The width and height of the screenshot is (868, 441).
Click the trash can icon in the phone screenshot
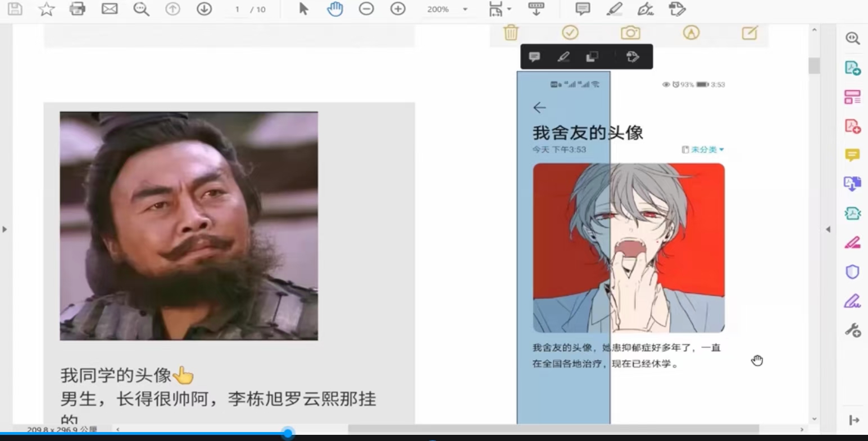point(511,33)
